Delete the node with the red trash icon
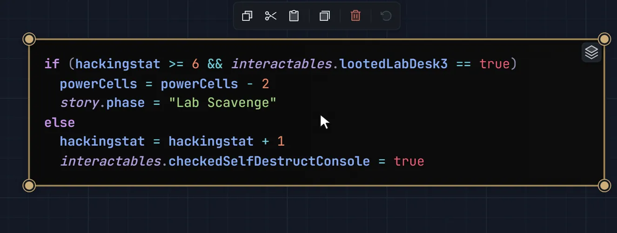Image resolution: width=617 pixels, height=233 pixels. pyautogui.click(x=355, y=16)
